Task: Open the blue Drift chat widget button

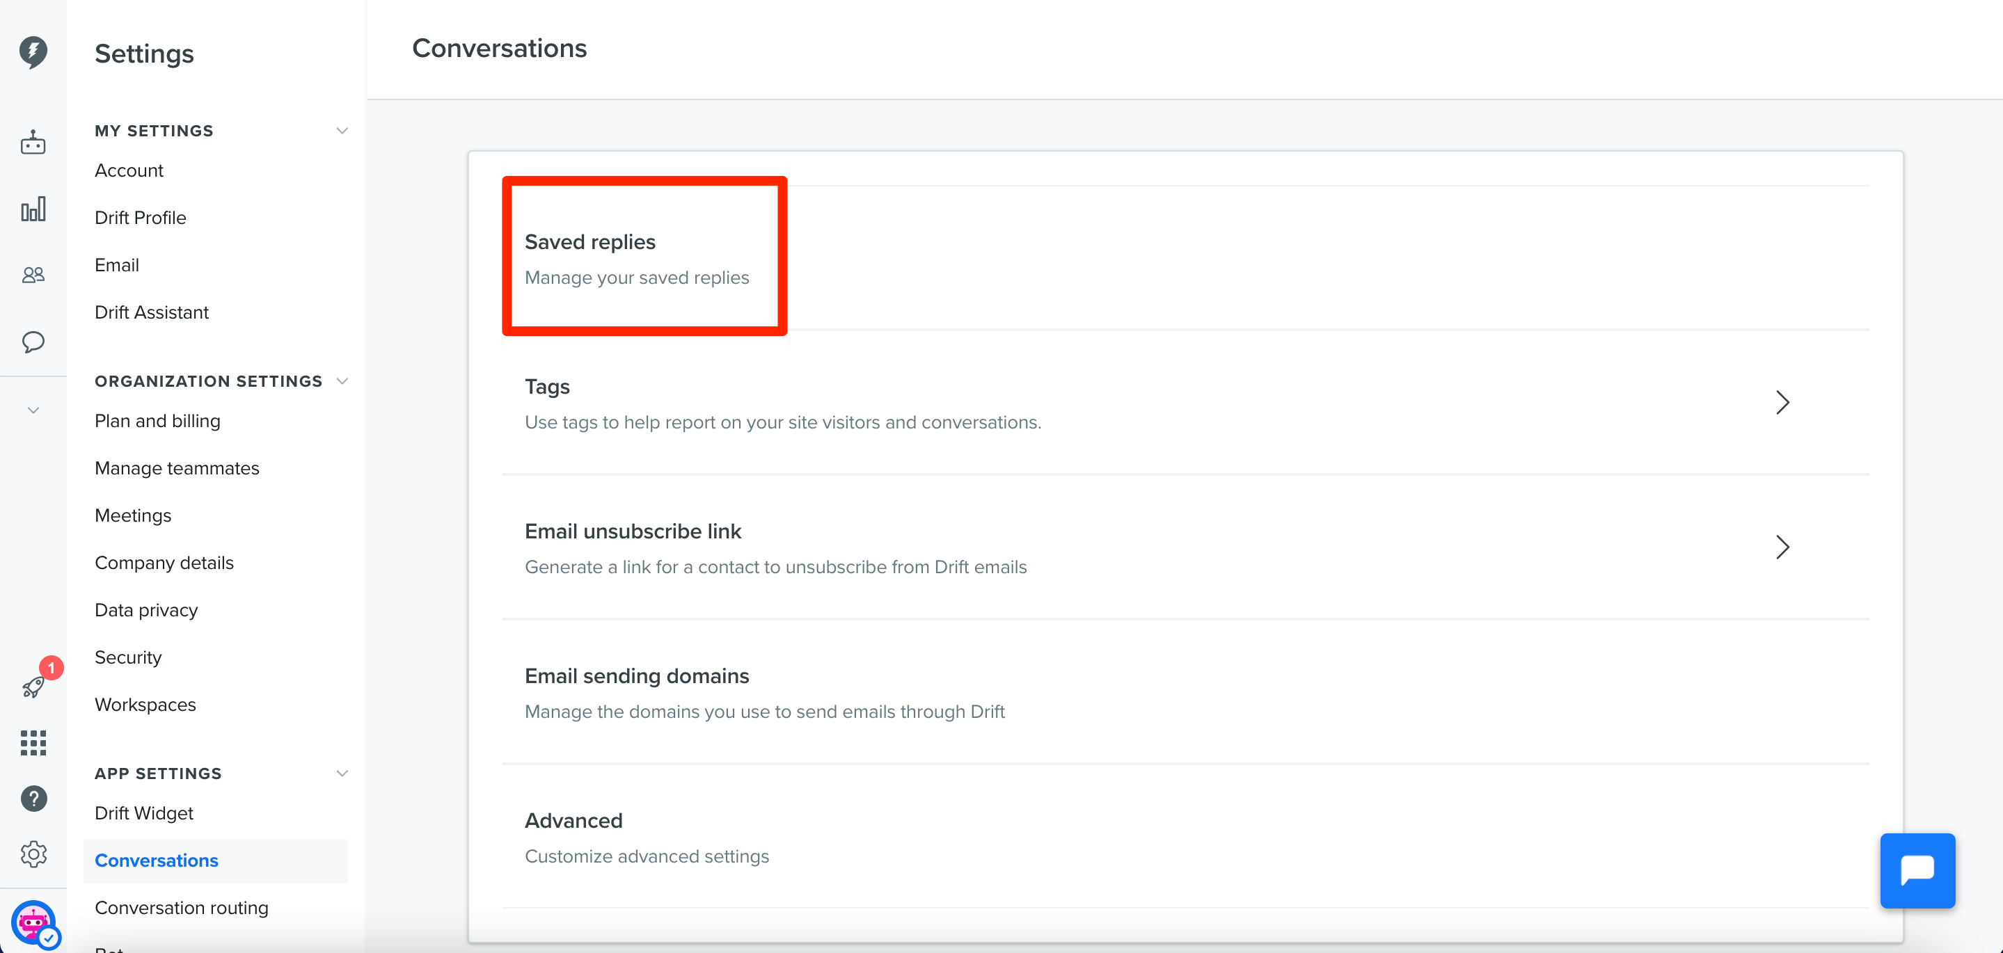Action: pos(1917,871)
